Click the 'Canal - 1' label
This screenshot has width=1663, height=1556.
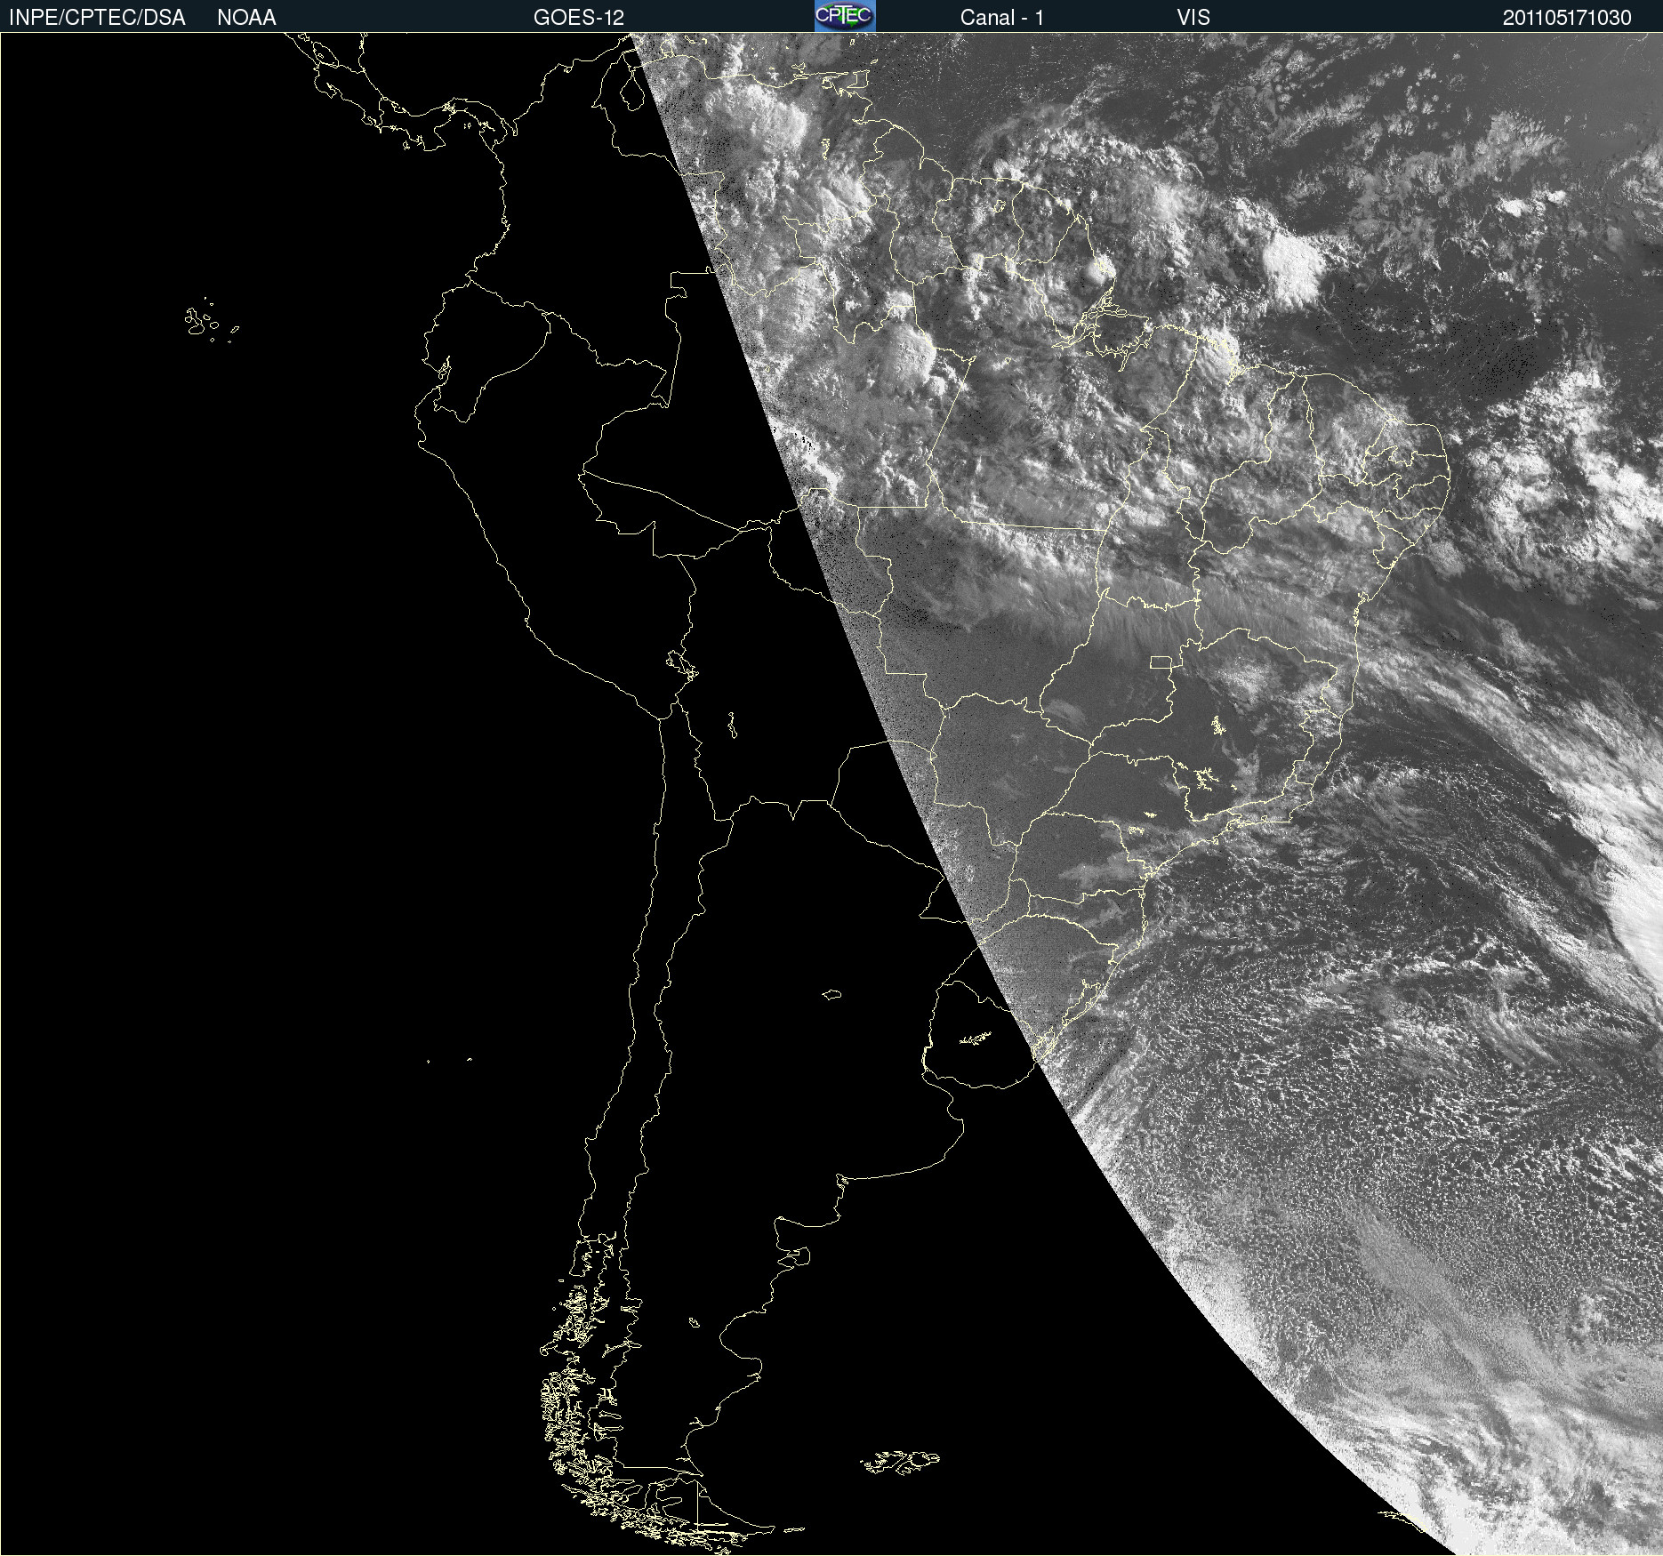pyautogui.click(x=1001, y=18)
